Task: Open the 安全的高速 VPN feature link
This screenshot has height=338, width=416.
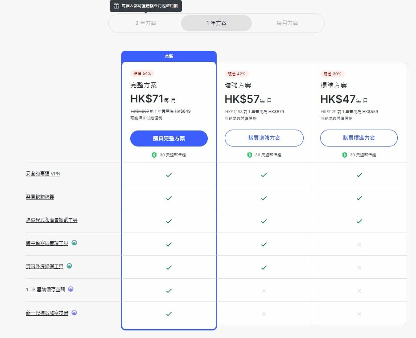Action: tap(43, 174)
